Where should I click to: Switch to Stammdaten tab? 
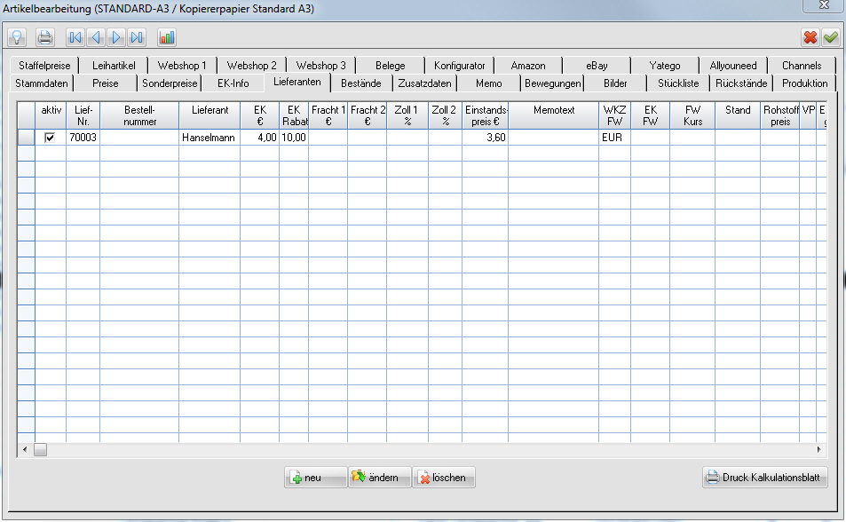(42, 83)
